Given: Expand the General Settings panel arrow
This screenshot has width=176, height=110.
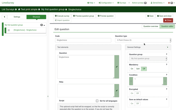Looking at the screenshot, I should coord(168,47).
